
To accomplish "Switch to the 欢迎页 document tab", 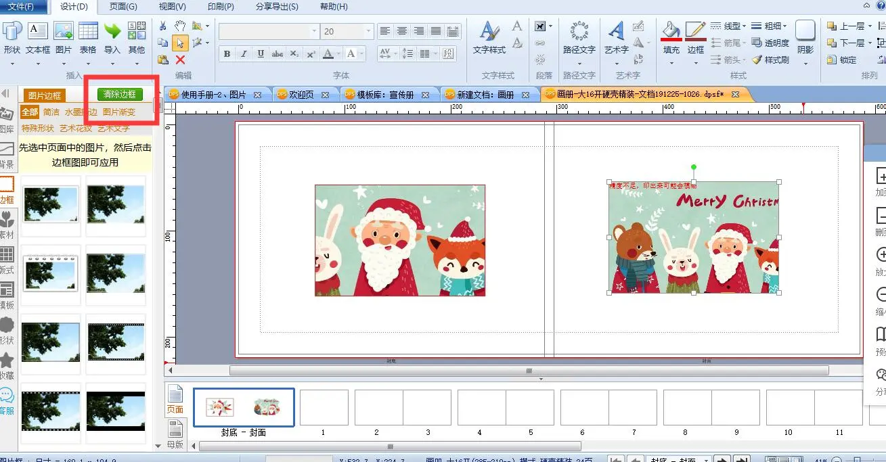I will [301, 95].
